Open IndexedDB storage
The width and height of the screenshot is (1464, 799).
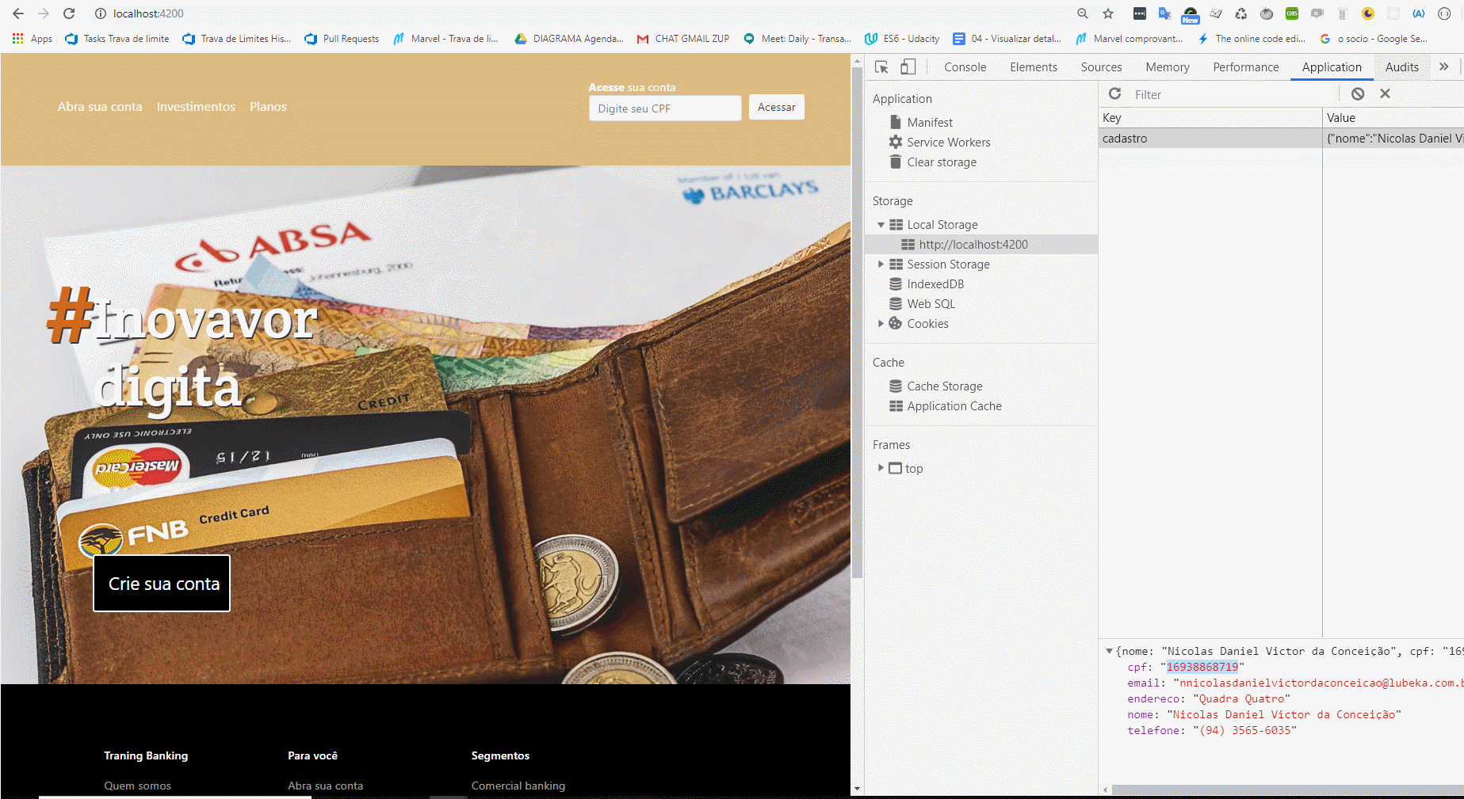pyautogui.click(x=935, y=283)
